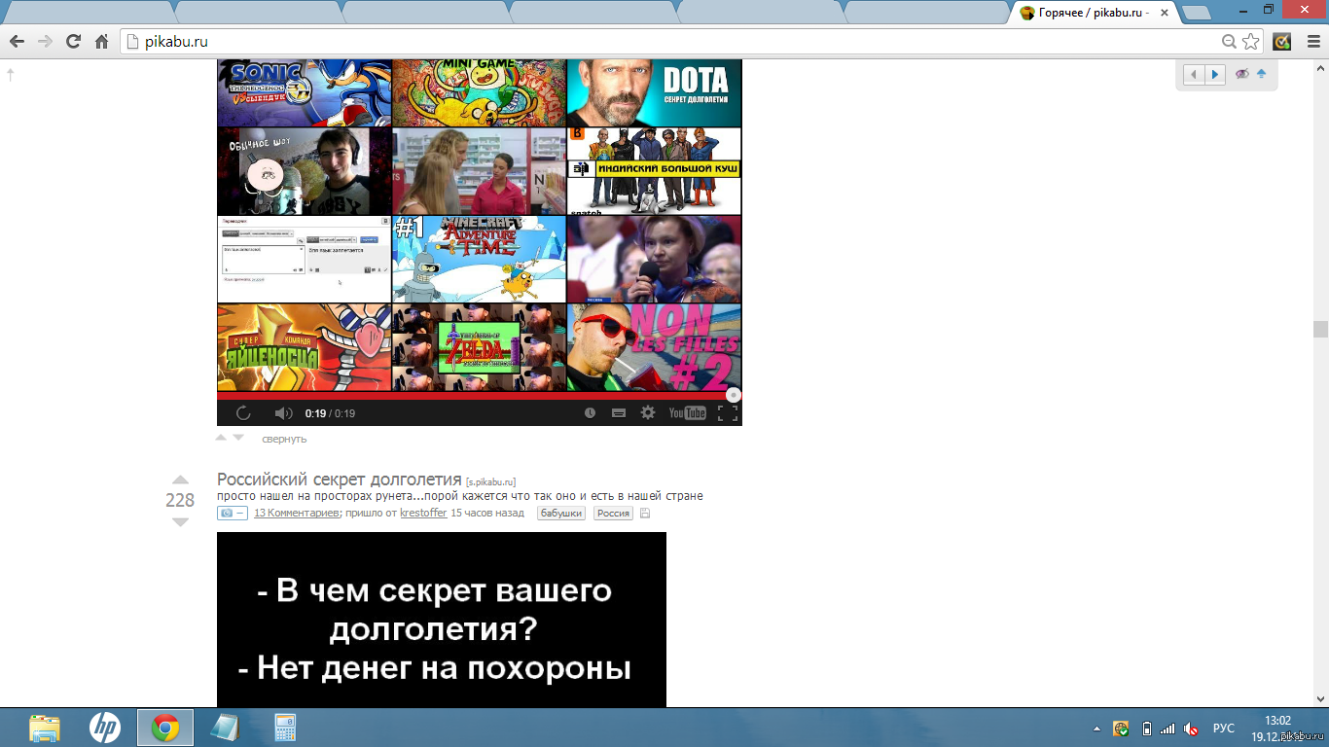Screen dimensions: 1329x747
Task: Open the Chrome hamburger menu
Action: (x=1313, y=42)
